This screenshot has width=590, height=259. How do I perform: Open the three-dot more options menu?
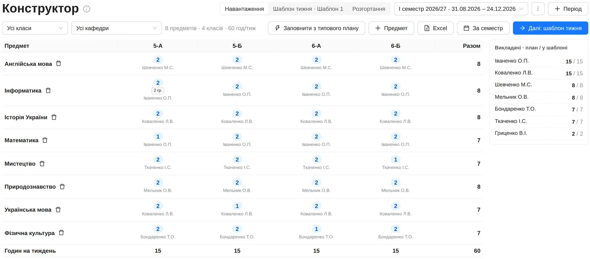(x=538, y=9)
